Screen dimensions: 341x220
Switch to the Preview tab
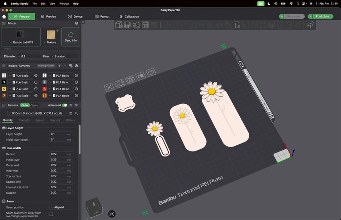49,16
